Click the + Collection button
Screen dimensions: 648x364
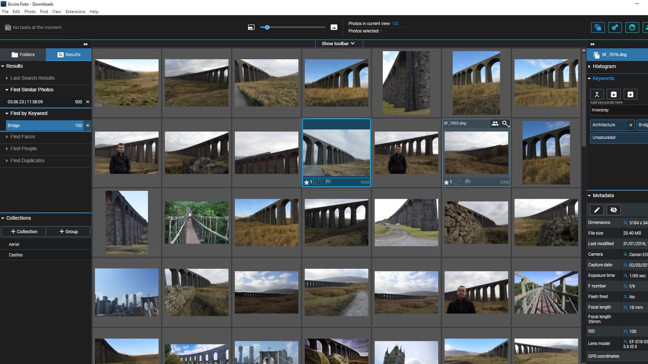[23, 231]
